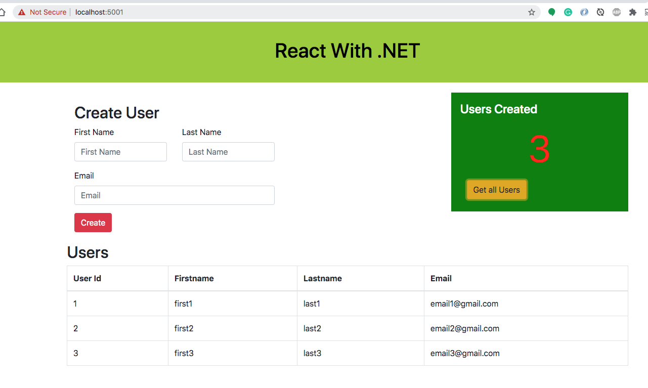Open the green Hangouts chat extension

(552, 12)
